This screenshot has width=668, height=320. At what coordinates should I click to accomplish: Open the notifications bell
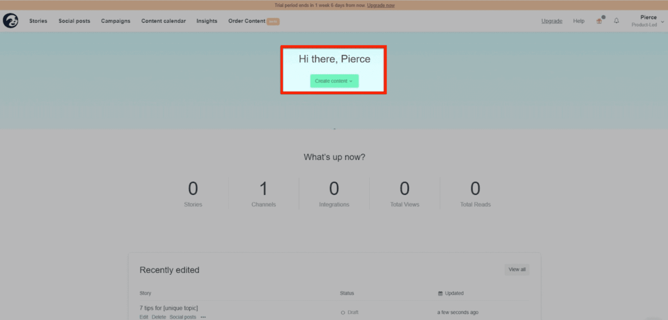pyautogui.click(x=616, y=21)
